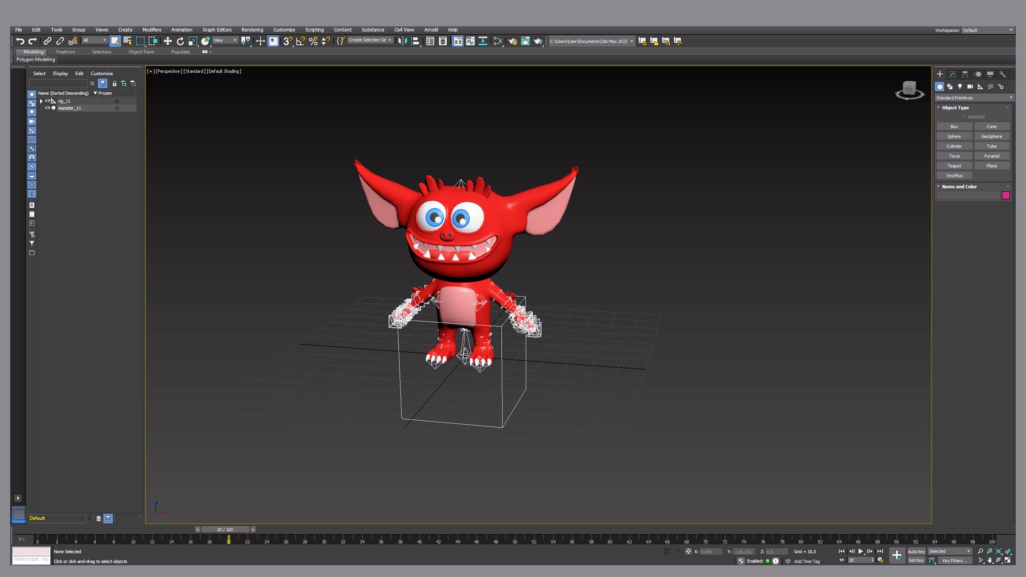Toggle Display Cameras filter in Scene Explorer
The height and width of the screenshot is (577, 1026).
(x=32, y=121)
